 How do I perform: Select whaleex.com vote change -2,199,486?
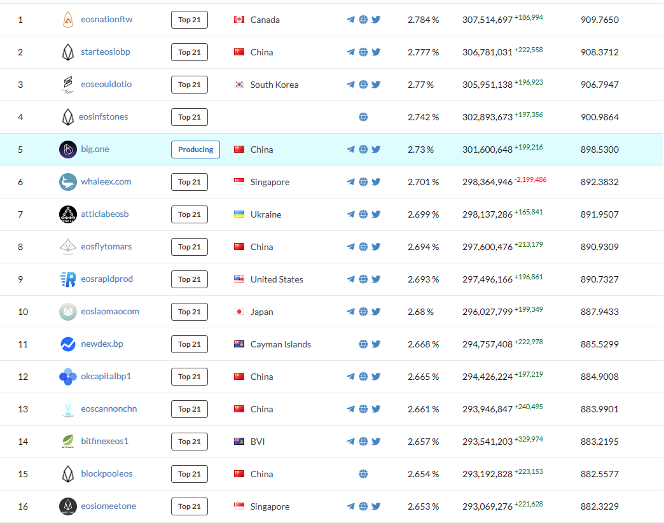(x=530, y=179)
